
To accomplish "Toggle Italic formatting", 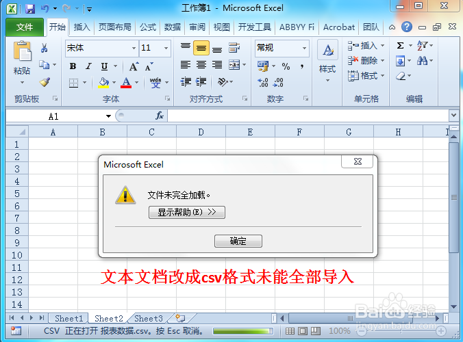I will (88, 66).
